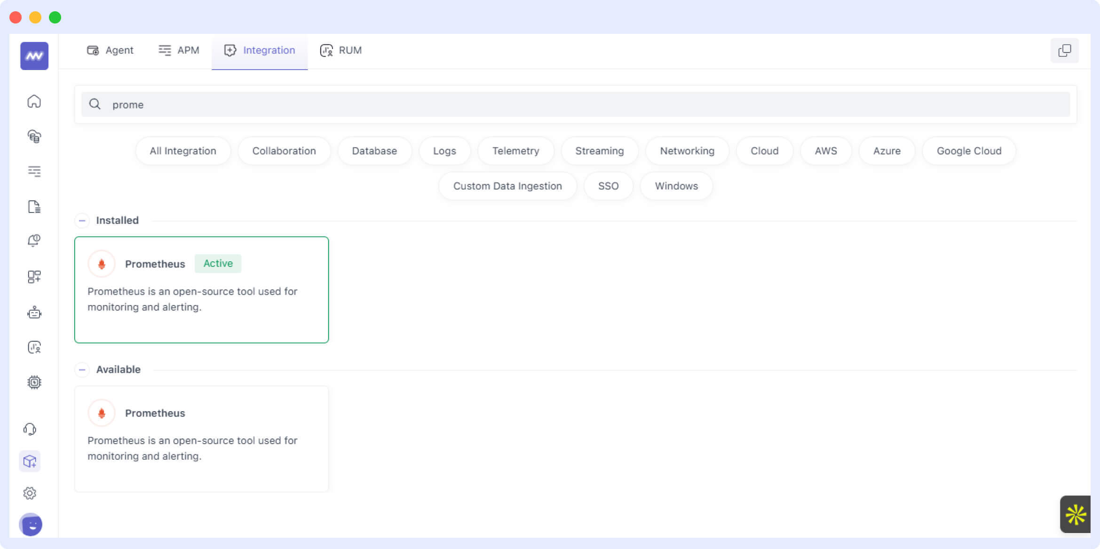Open the infrastructure cloud icon in sidebar
This screenshot has height=549, width=1100.
tap(34, 136)
